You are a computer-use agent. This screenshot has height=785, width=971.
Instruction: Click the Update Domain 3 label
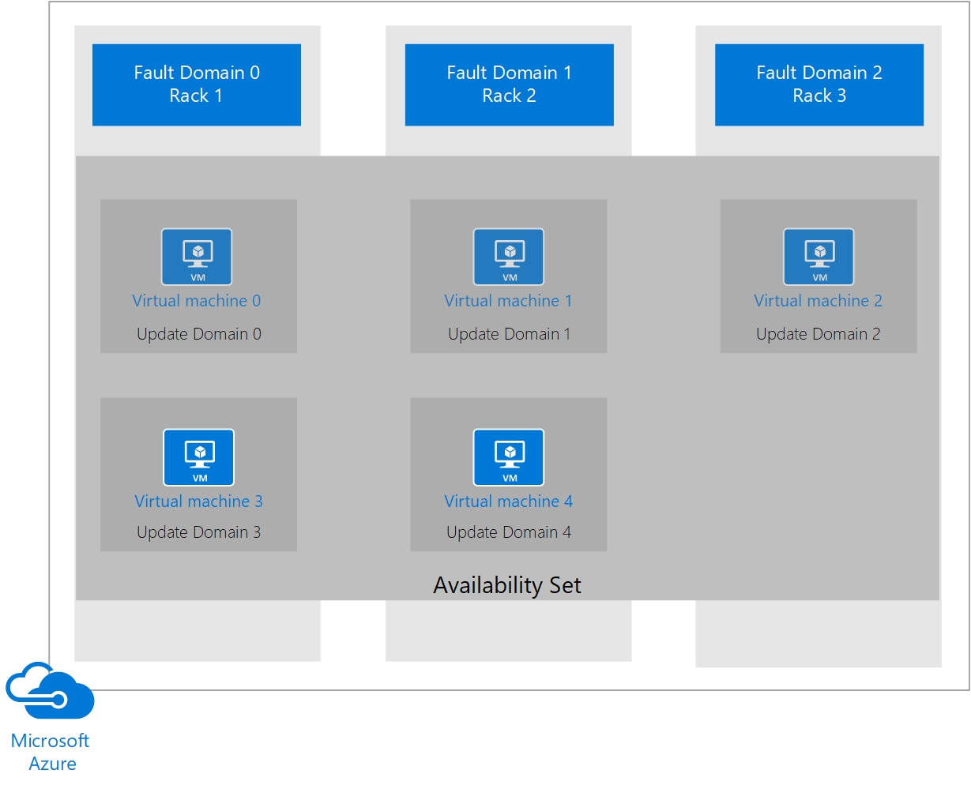click(199, 532)
